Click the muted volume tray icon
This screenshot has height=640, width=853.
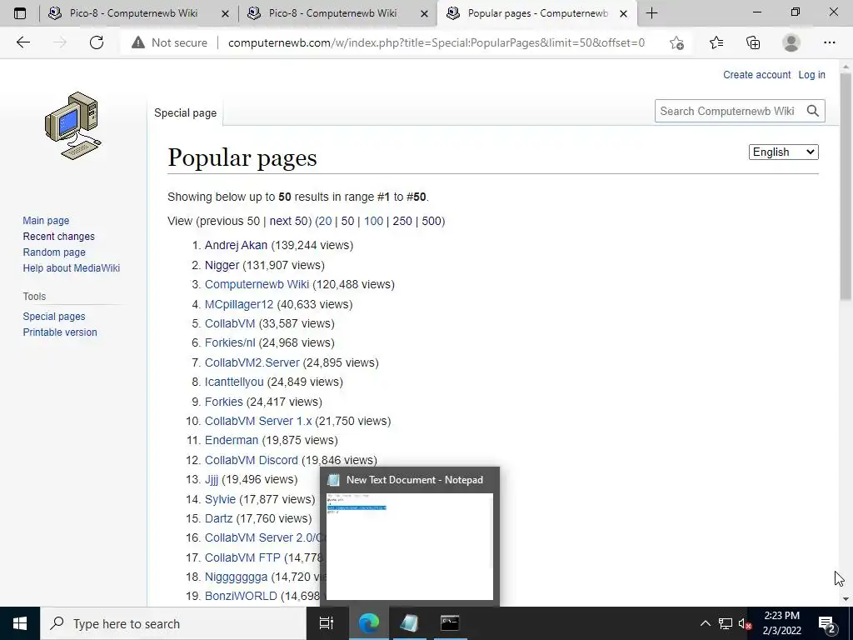coord(745,623)
